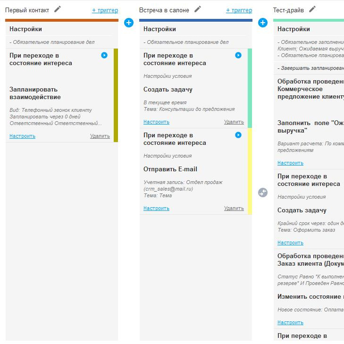
Task: Add stage after Встреча в салоне
Action: pos(263,23)
